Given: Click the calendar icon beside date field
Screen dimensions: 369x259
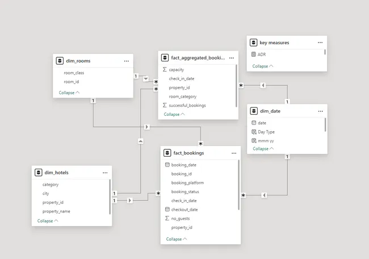Looking at the screenshot, I should coord(254,123).
